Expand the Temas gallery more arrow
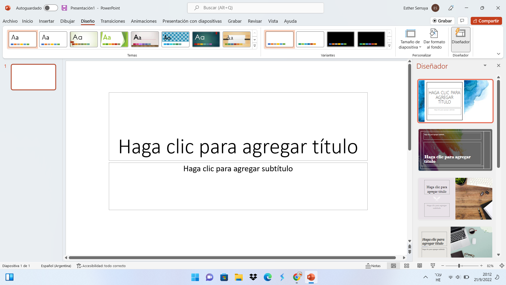 (x=255, y=46)
